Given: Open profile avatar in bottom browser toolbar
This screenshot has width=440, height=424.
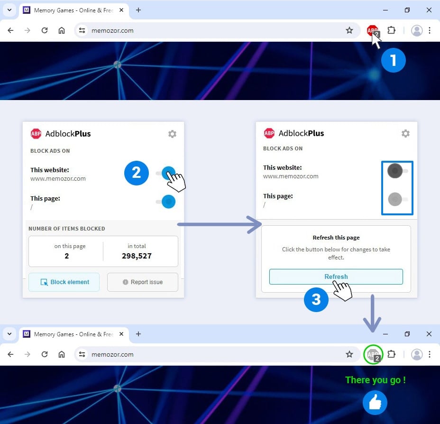Looking at the screenshot, I should [x=417, y=354].
